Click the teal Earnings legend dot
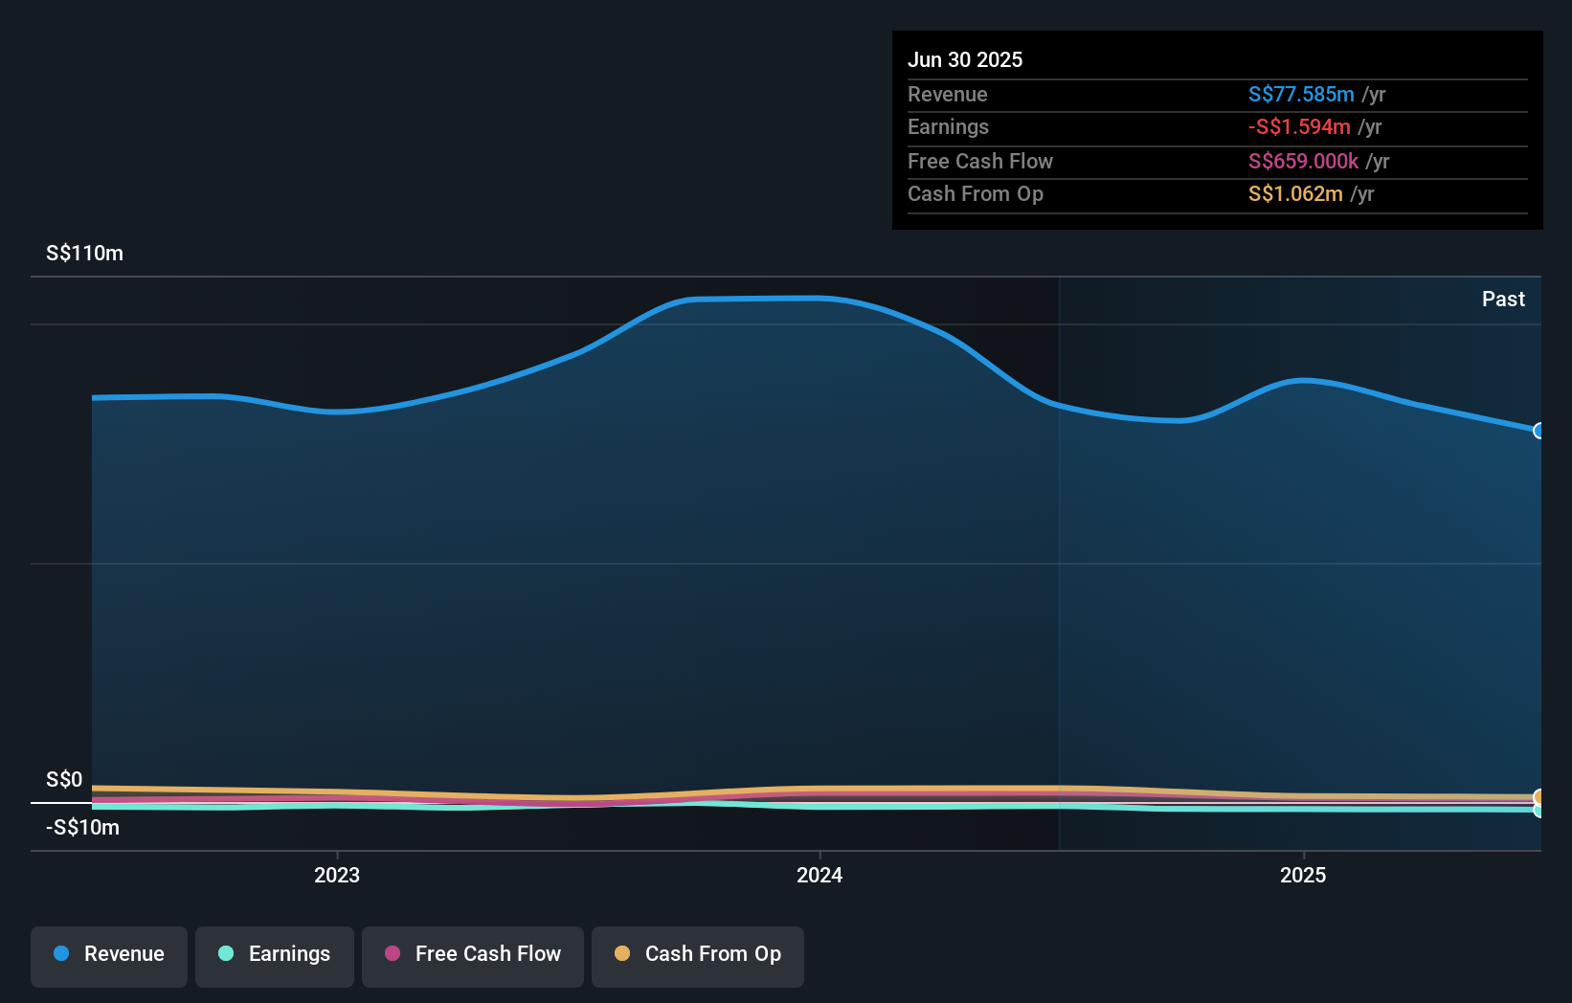Screen dimensions: 1572x1003 (224, 954)
